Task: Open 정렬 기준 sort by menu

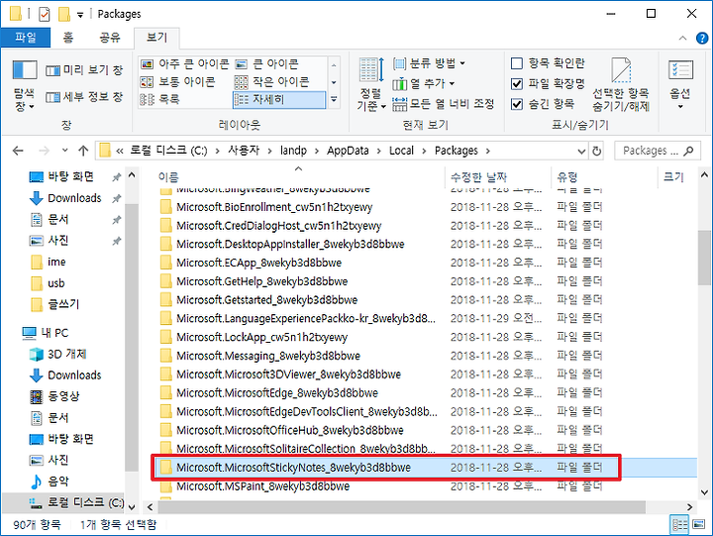Action: [371, 85]
